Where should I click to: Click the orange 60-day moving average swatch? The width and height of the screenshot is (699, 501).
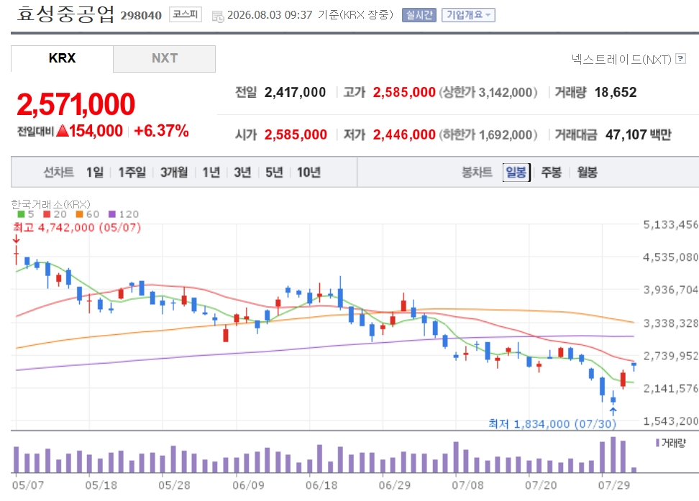pyautogui.click(x=79, y=214)
